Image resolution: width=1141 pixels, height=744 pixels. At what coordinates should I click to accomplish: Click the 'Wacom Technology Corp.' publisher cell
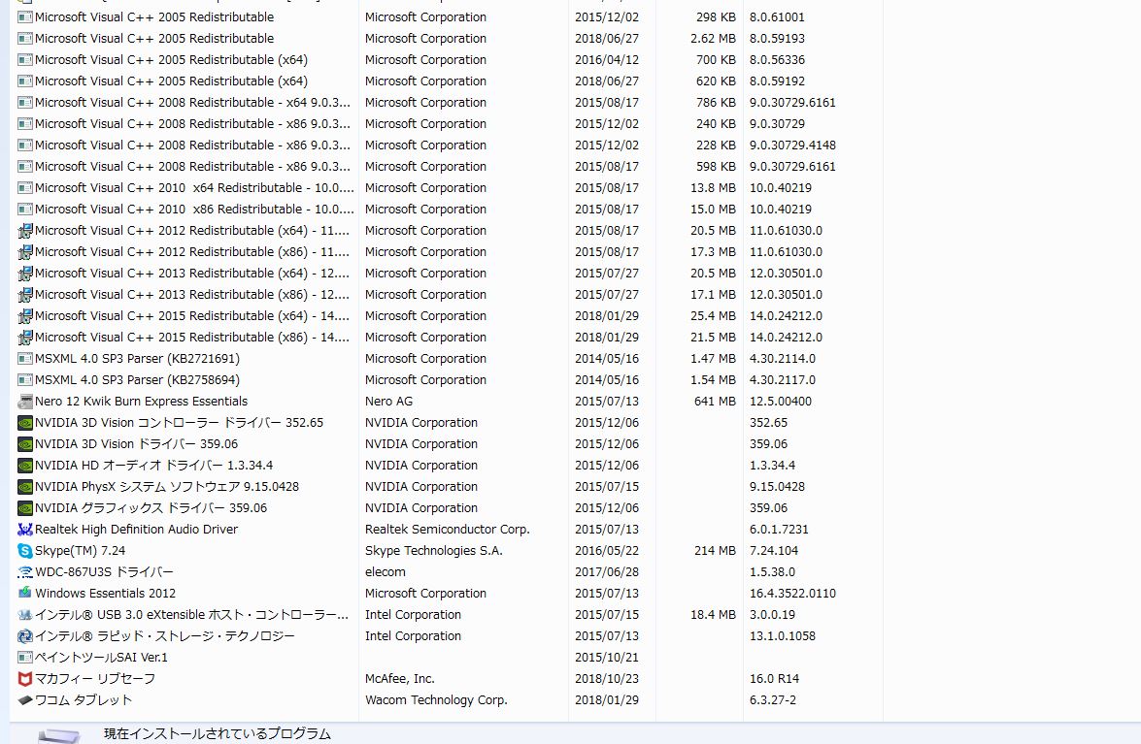436,700
